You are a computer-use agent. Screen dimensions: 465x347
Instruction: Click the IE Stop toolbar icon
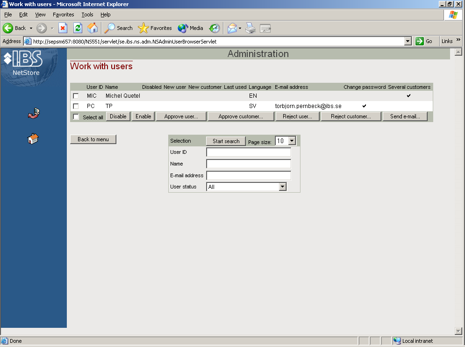click(63, 28)
